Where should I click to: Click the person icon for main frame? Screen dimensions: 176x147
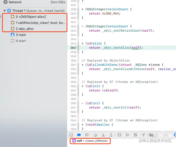[x=13, y=35]
